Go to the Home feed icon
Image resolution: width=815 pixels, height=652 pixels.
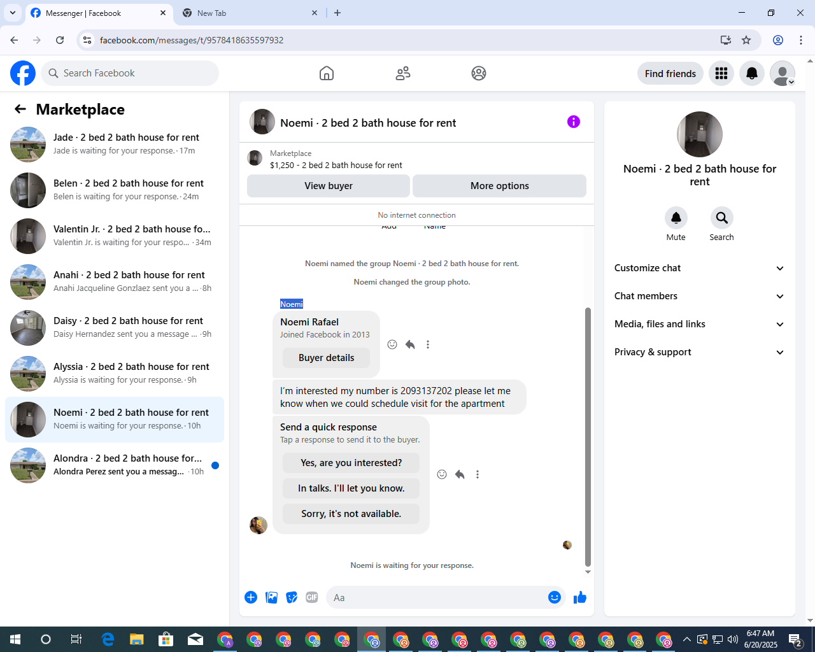tap(327, 73)
